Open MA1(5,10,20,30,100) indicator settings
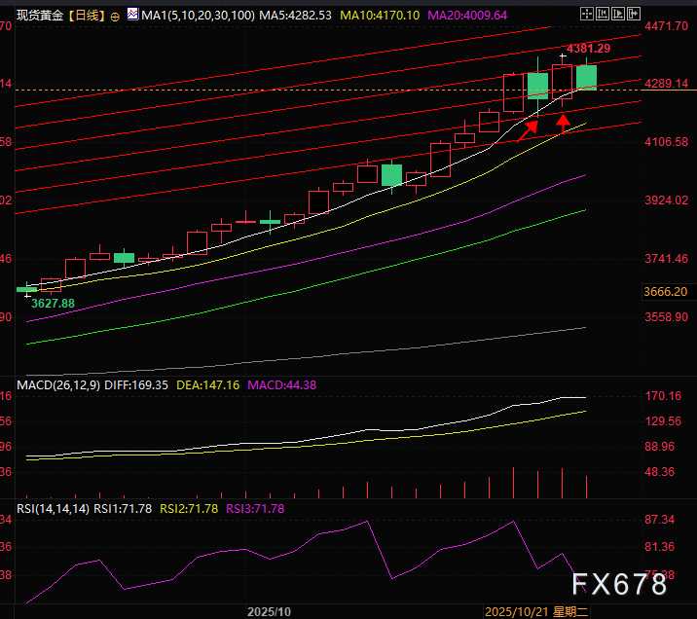This screenshot has height=619, width=697. [200, 17]
